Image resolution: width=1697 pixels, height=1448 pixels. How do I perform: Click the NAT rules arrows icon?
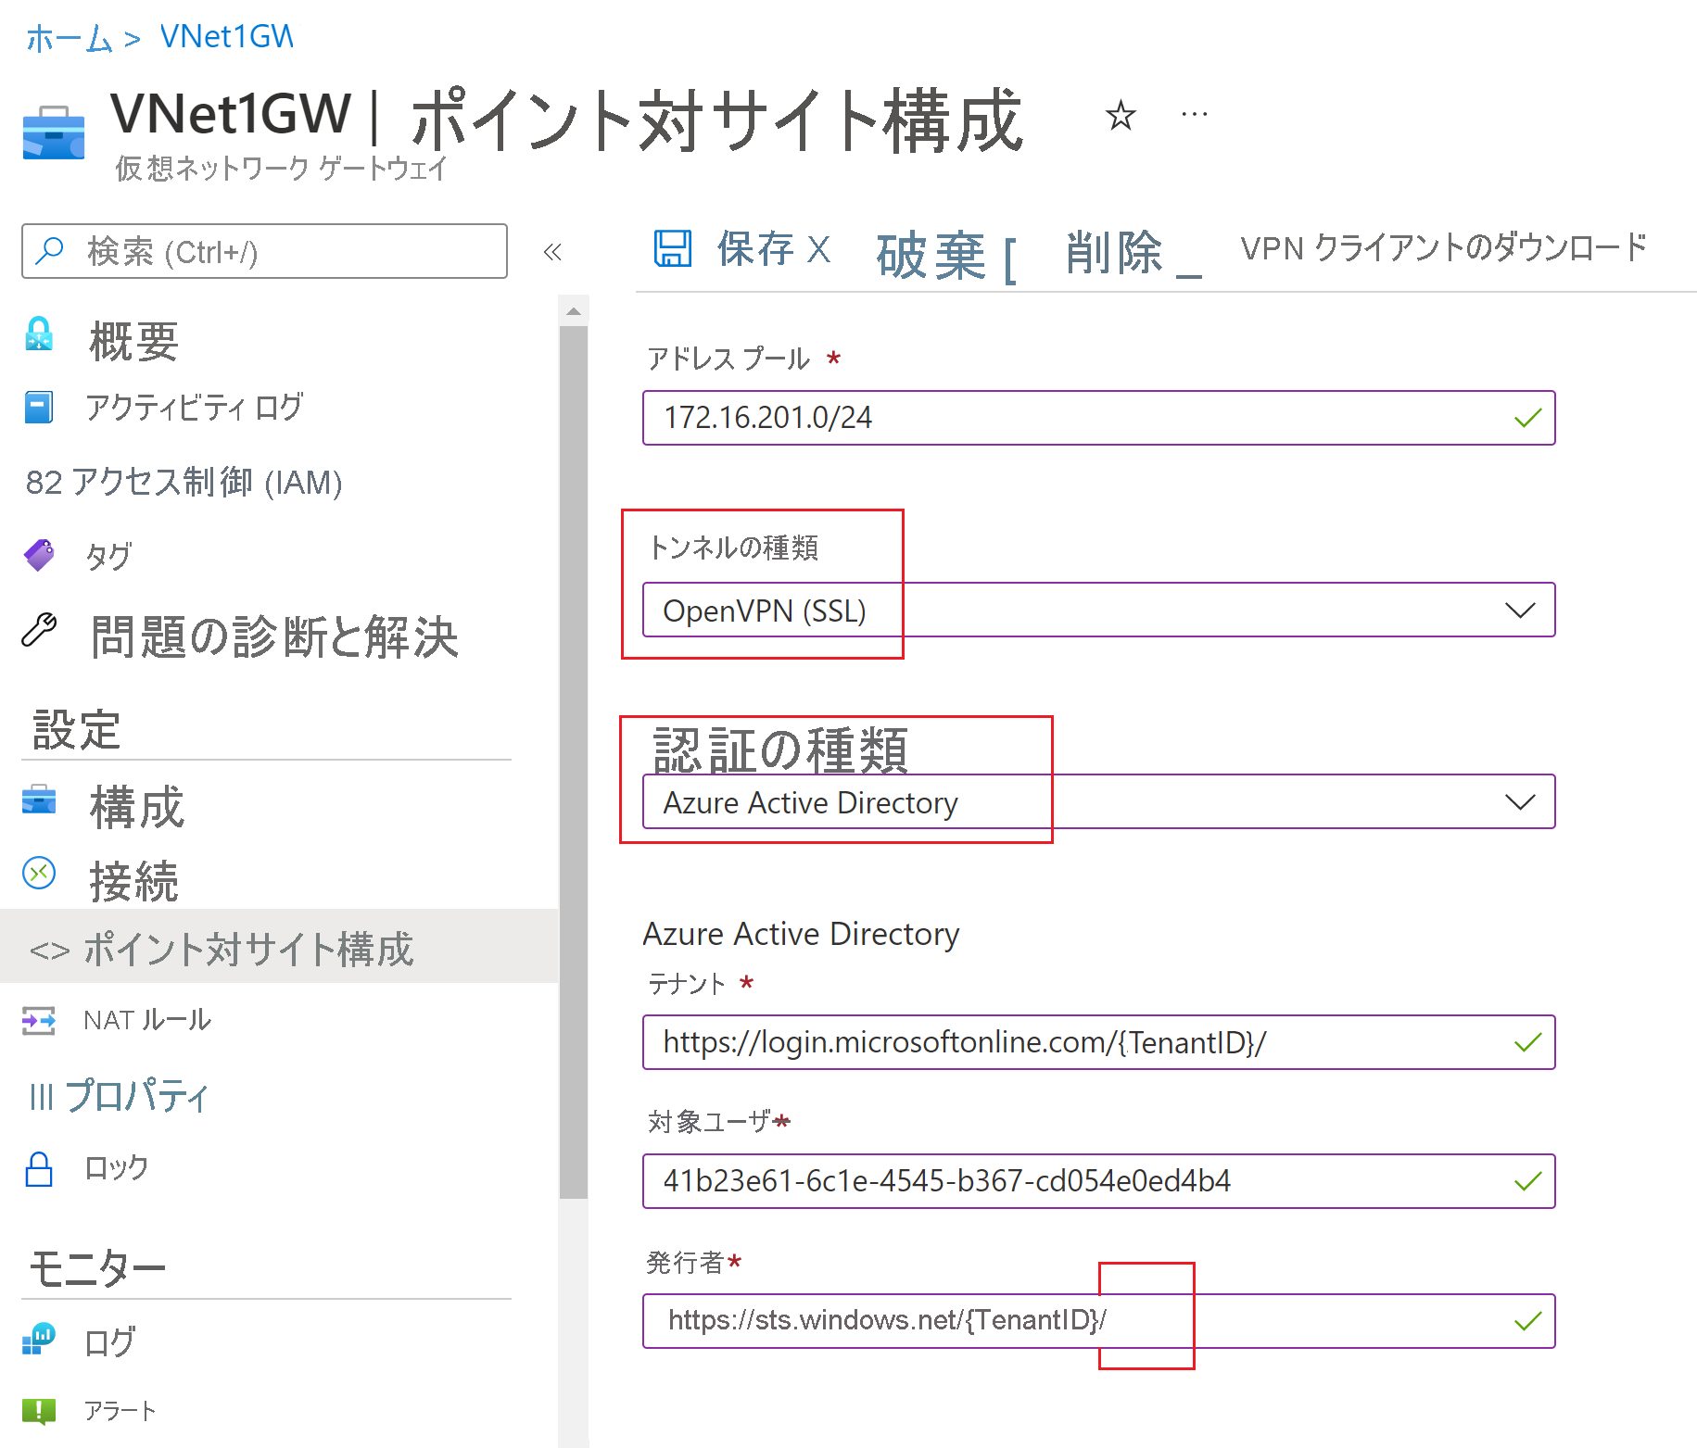tap(39, 1021)
